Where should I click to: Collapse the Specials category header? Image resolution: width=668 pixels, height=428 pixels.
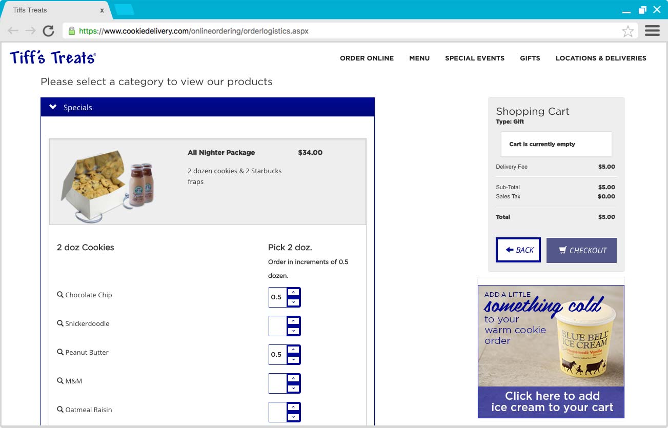[x=207, y=107]
